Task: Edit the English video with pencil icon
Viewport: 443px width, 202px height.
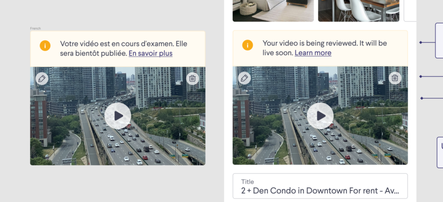Action: click(244, 78)
